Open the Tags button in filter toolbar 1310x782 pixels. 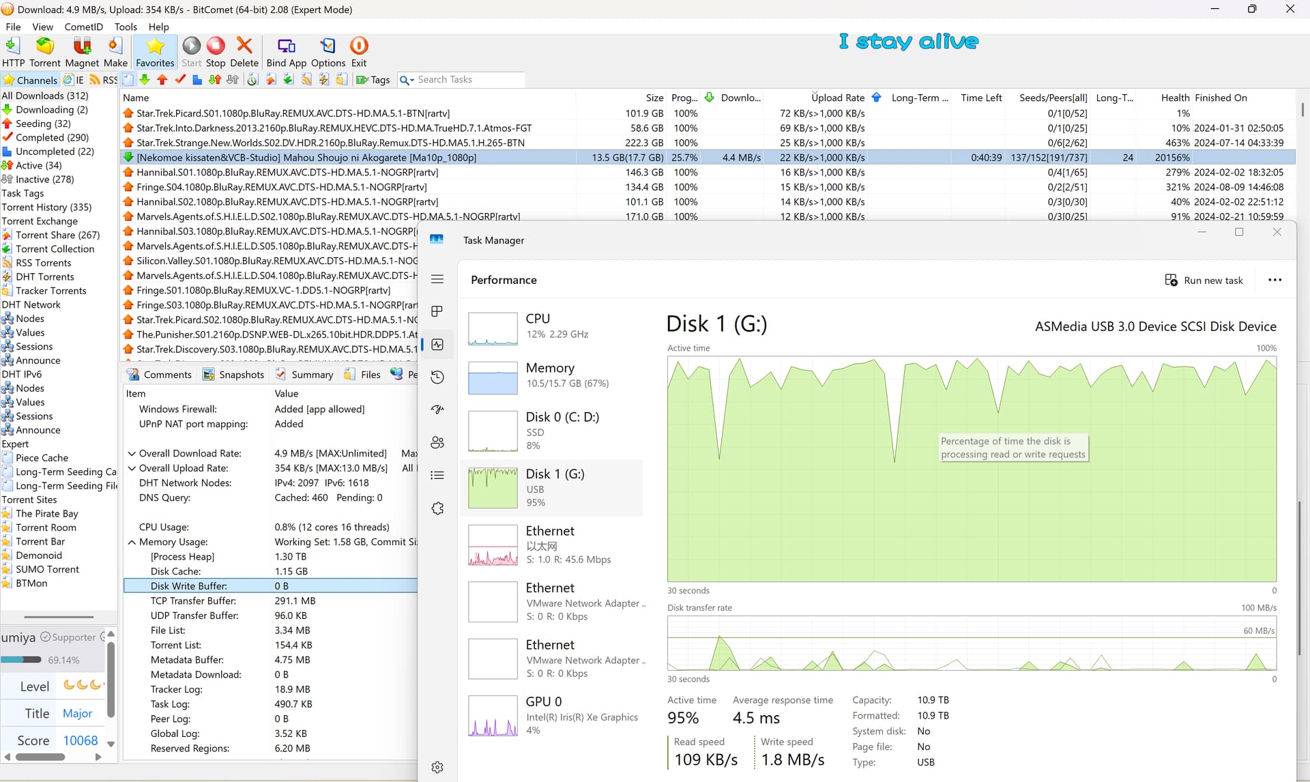click(x=373, y=80)
